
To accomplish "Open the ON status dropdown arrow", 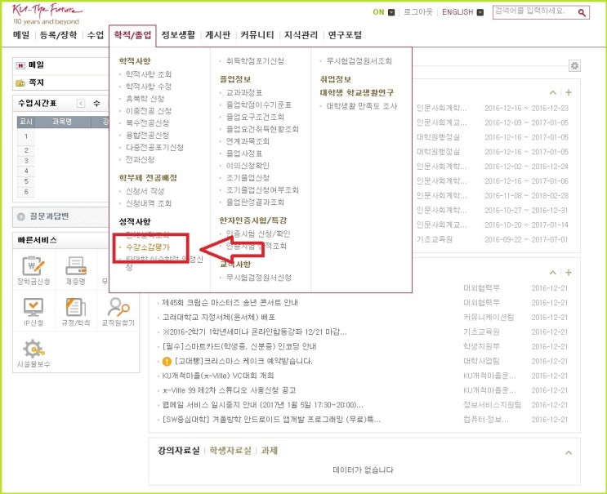I will [391, 12].
